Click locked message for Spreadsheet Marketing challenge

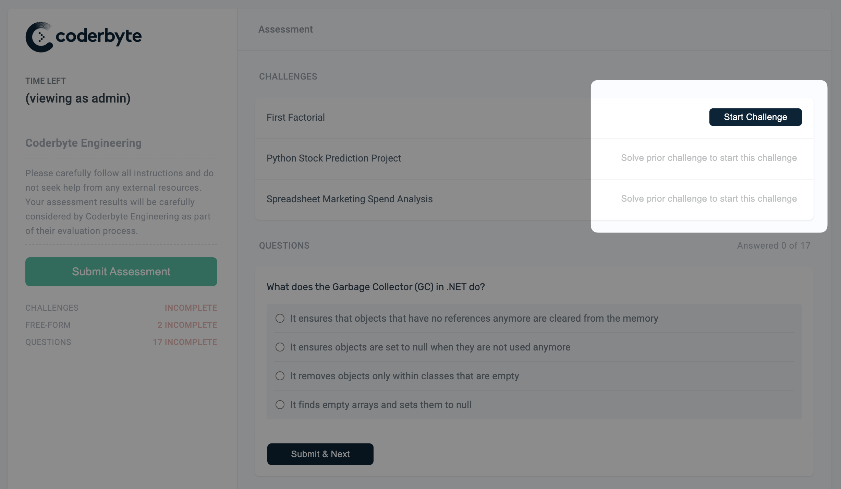709,199
